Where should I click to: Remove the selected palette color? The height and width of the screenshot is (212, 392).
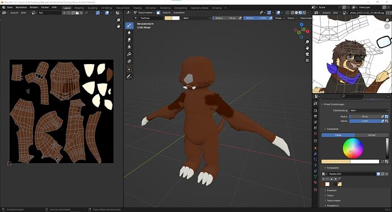(x=327, y=179)
